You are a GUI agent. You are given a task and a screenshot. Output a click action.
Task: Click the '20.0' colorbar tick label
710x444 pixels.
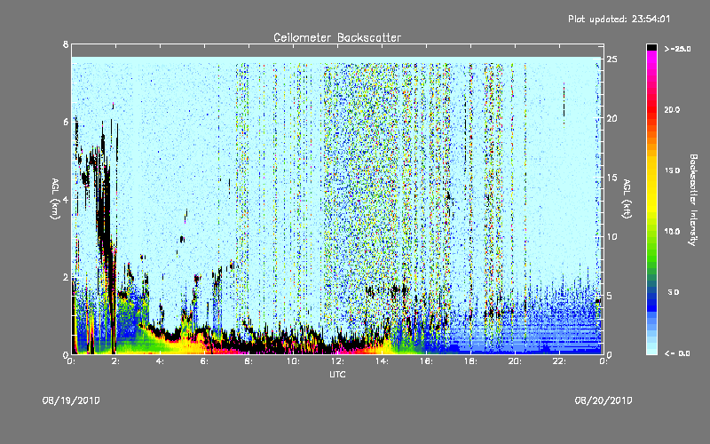672,110
